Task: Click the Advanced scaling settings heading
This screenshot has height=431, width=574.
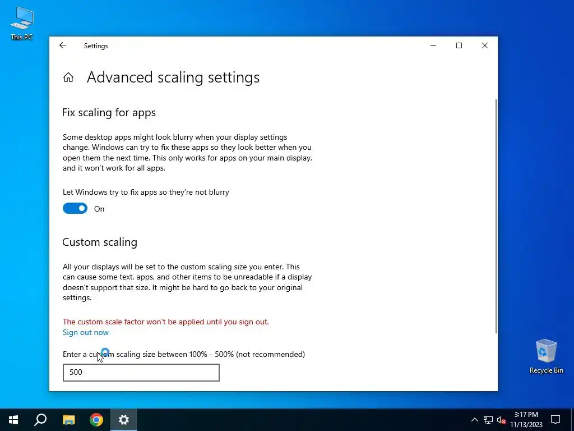Action: point(173,77)
